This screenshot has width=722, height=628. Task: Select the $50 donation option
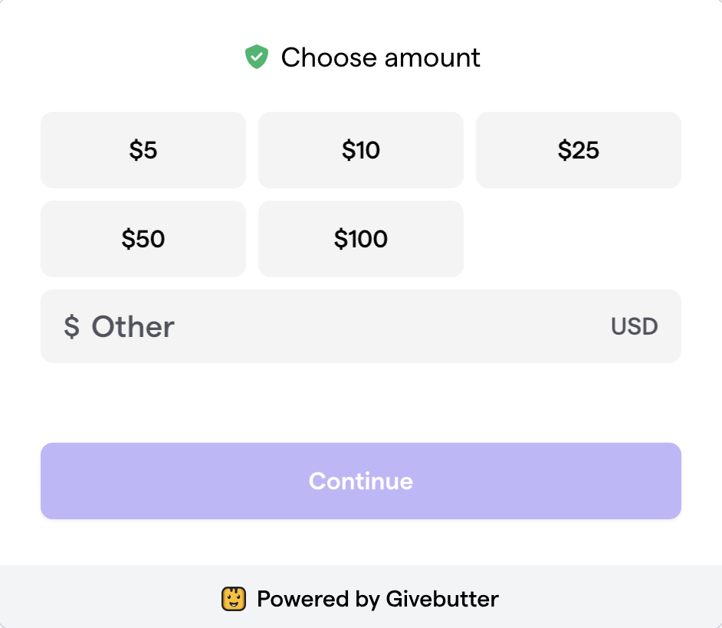(x=143, y=239)
